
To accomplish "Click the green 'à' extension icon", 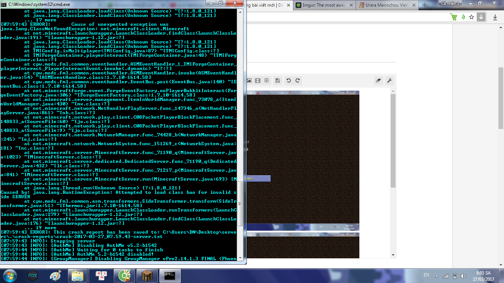I will (463, 17).
